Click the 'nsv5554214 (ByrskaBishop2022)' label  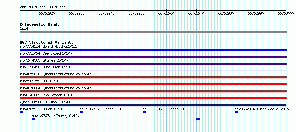tap(49, 46)
